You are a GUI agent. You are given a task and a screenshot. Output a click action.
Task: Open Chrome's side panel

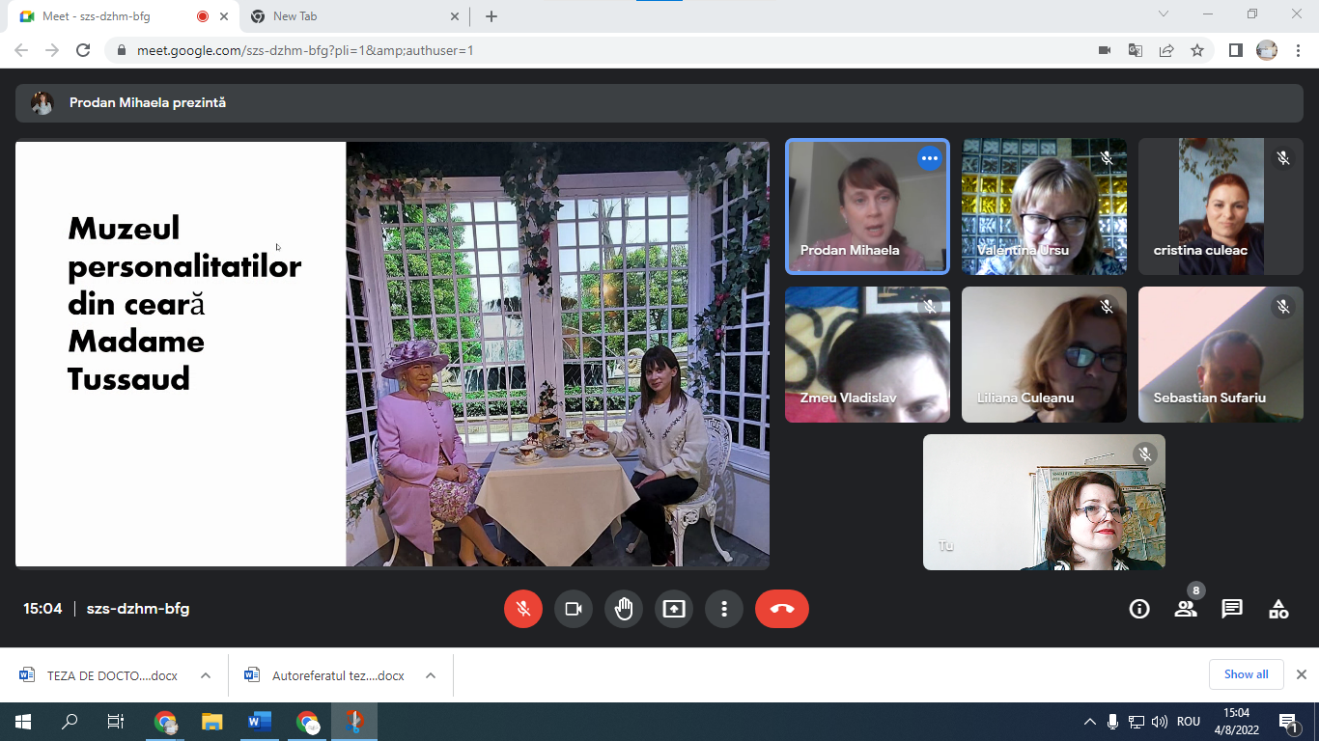[1235, 50]
